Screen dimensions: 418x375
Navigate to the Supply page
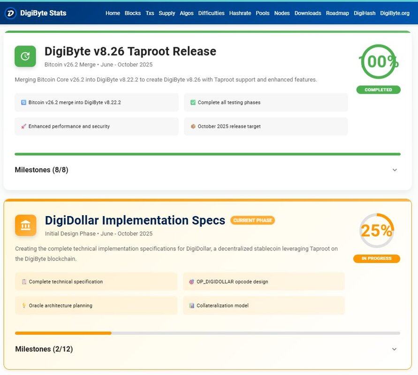(167, 13)
